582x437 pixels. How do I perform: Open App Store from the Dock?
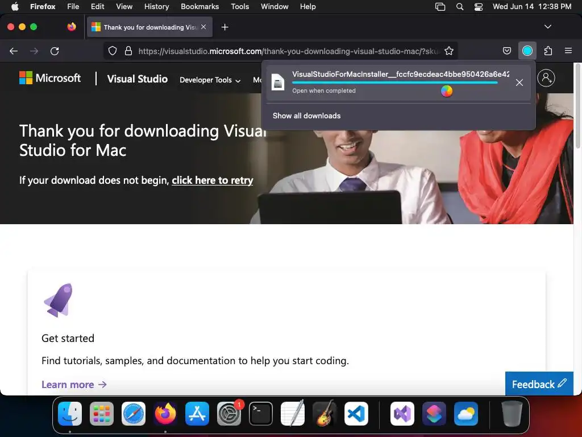coord(197,414)
